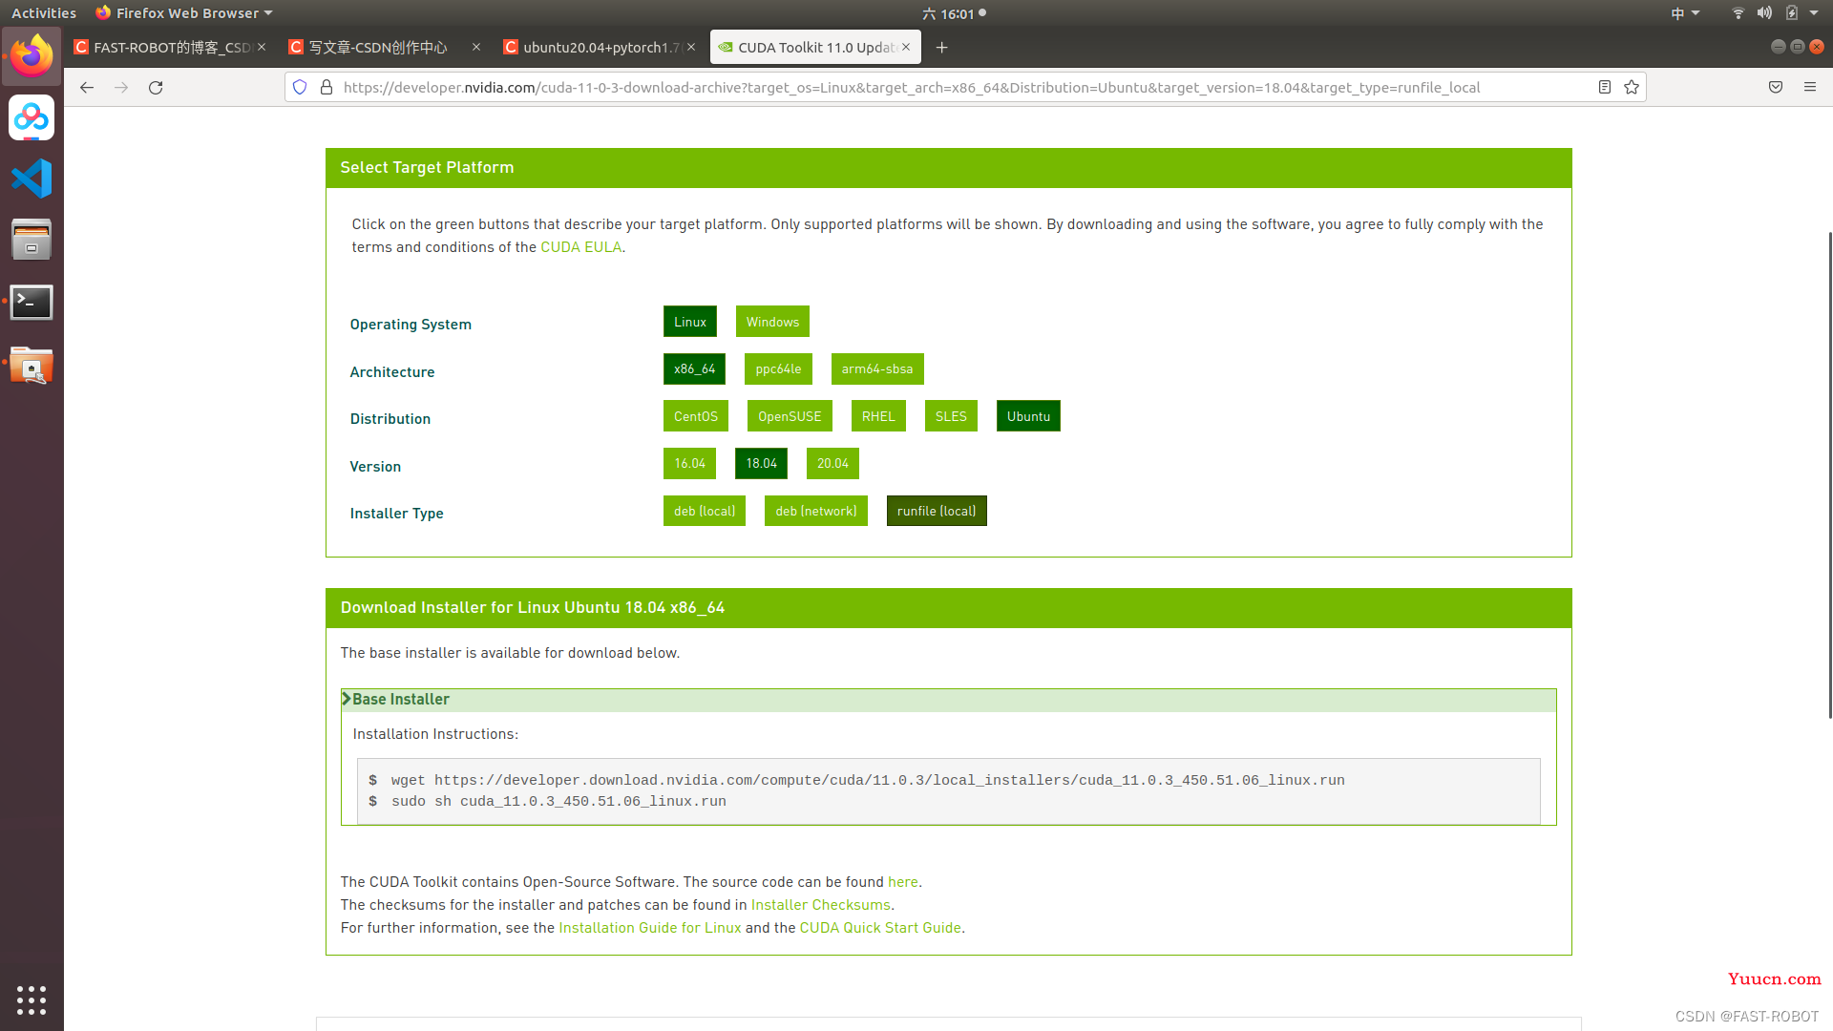Open the CUDA EULA link
The height and width of the screenshot is (1031, 1833).
(580, 247)
